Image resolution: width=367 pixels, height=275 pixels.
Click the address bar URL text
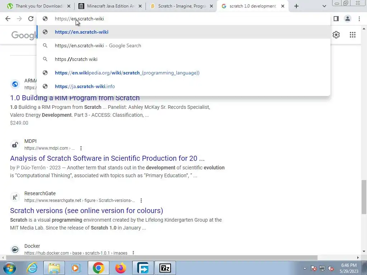[79, 19]
